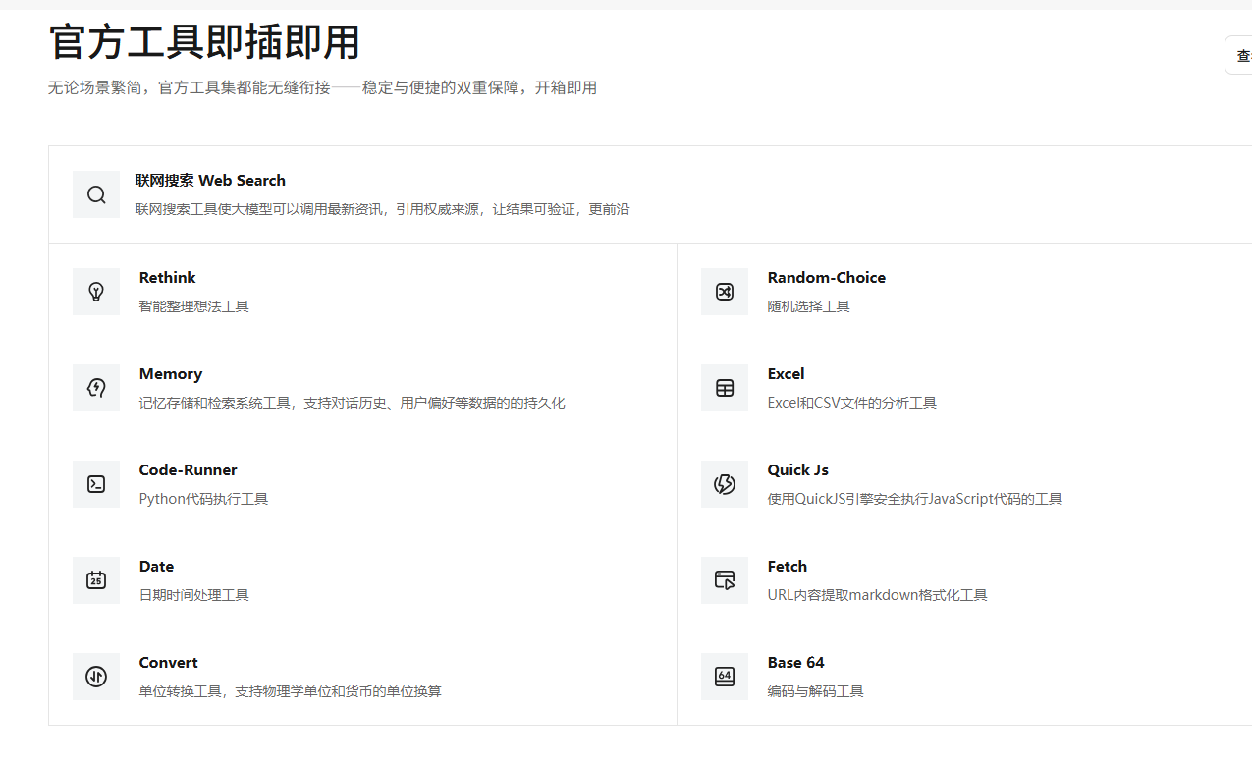The width and height of the screenshot is (1252, 766).
Task: Open the Quick Js tool title
Action: pos(798,470)
